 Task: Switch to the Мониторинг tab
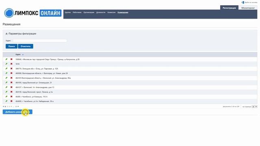click(248, 8)
